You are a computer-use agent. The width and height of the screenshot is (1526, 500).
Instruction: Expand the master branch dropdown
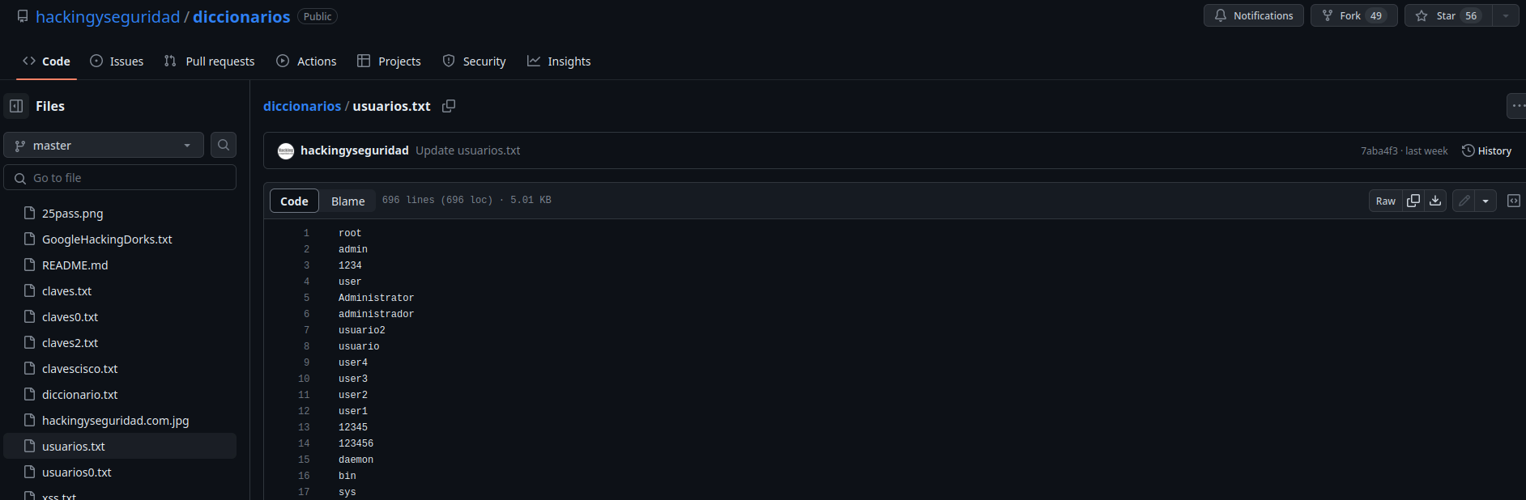[104, 145]
